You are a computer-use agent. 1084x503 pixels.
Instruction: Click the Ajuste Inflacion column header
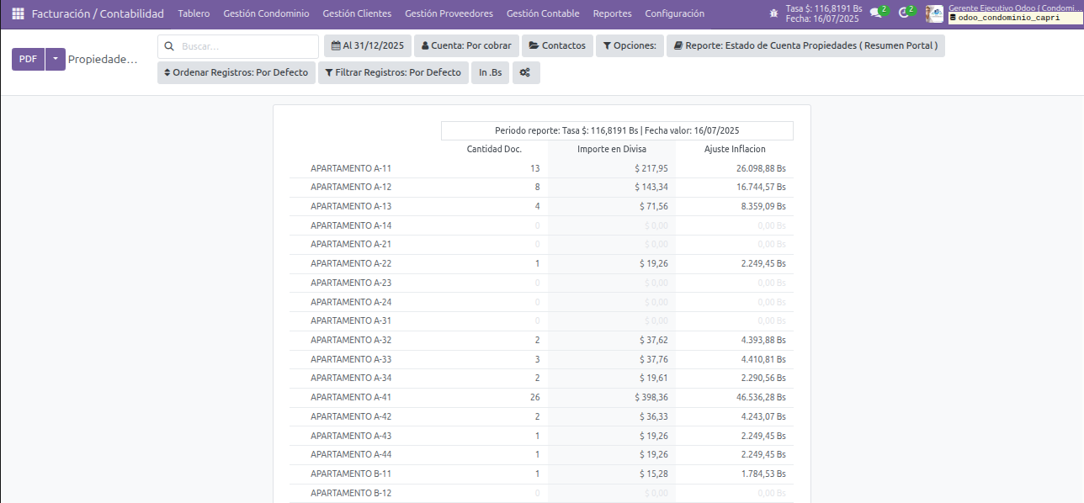pyautogui.click(x=735, y=149)
